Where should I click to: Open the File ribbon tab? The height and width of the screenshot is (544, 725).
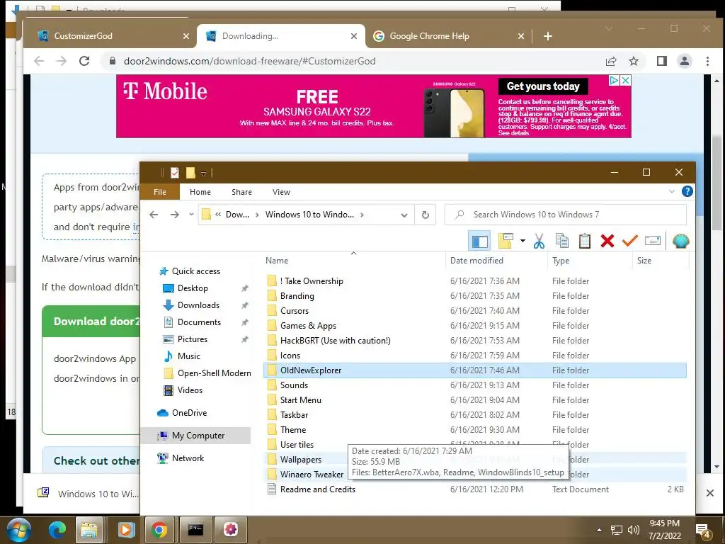tap(160, 192)
